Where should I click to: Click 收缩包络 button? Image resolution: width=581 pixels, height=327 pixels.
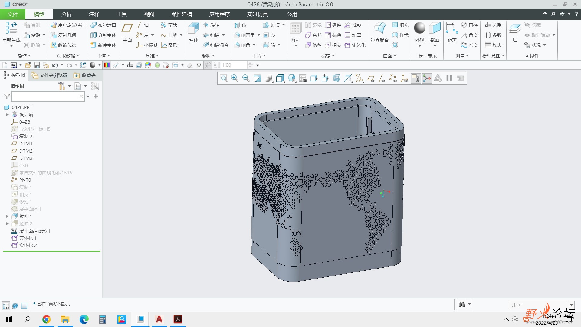pos(64,45)
